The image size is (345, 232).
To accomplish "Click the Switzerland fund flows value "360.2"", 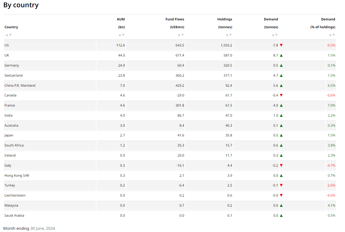I will click(x=180, y=75).
